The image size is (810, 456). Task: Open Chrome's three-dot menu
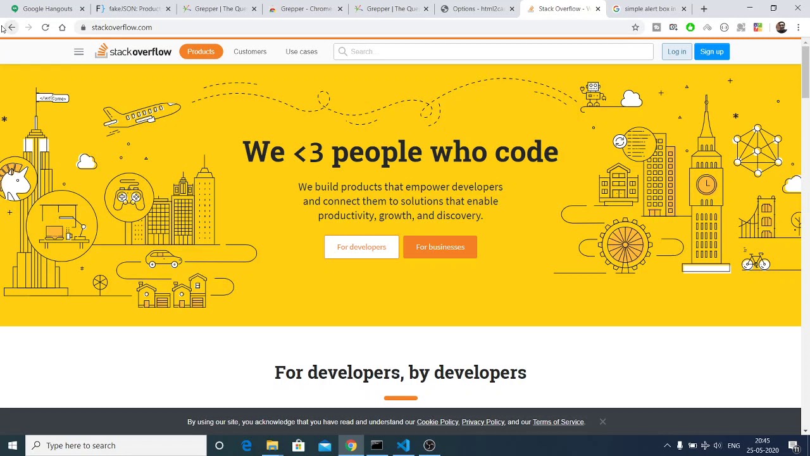coord(799,27)
